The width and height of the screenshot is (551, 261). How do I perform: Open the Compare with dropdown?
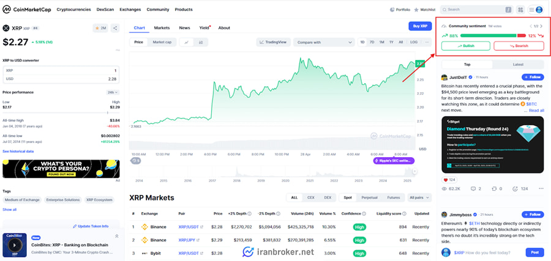pos(324,42)
